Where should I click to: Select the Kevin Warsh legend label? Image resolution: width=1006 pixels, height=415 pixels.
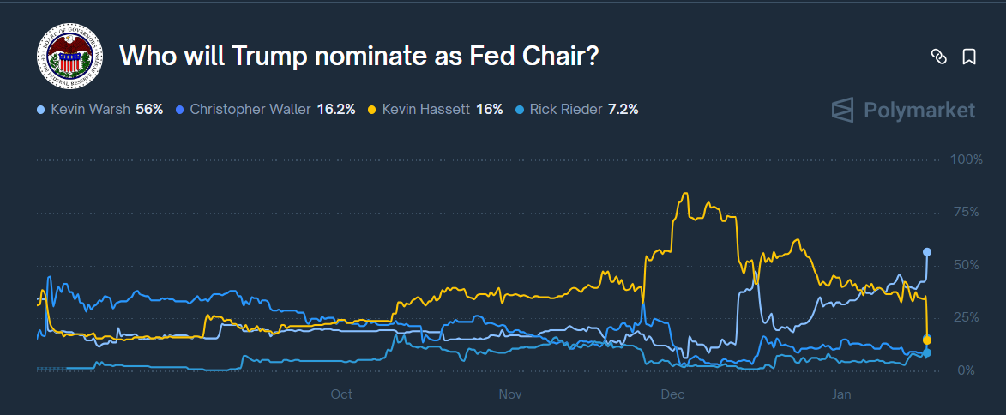[x=89, y=110]
